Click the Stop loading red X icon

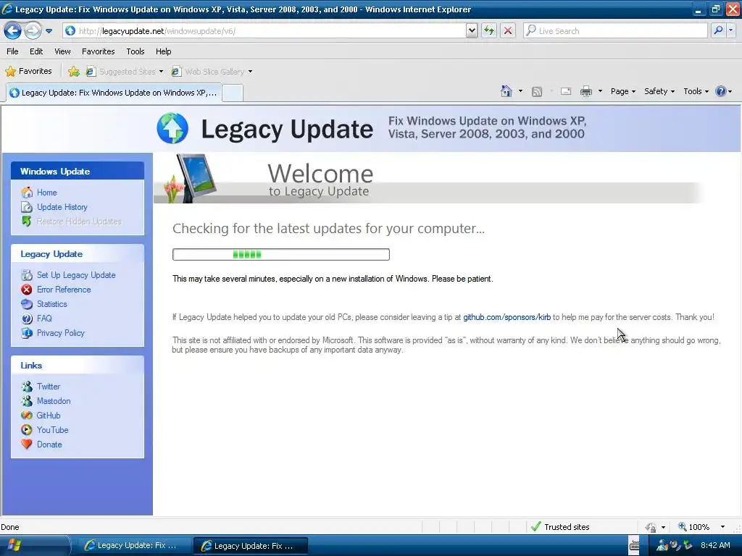(508, 31)
